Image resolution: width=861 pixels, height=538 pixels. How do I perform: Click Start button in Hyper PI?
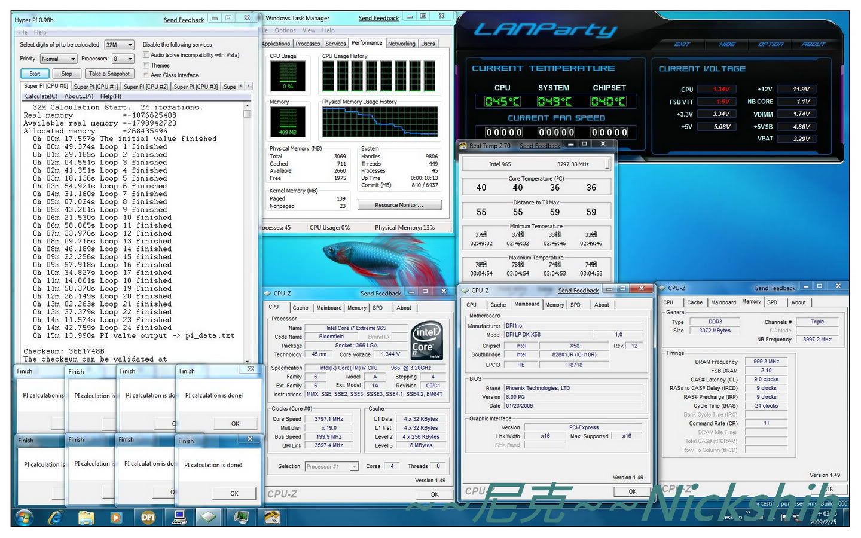[x=35, y=74]
